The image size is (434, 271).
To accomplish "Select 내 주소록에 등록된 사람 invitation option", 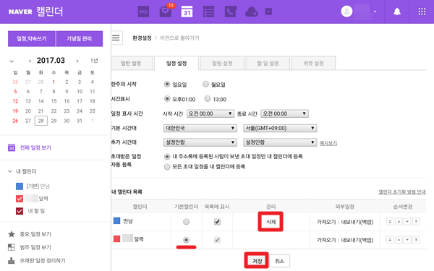I will pos(167,157).
